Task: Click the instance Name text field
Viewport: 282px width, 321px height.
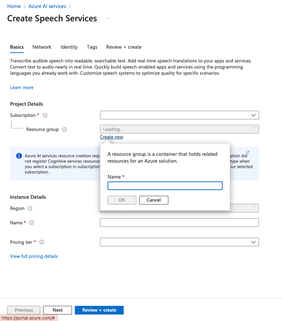Action: (179, 223)
